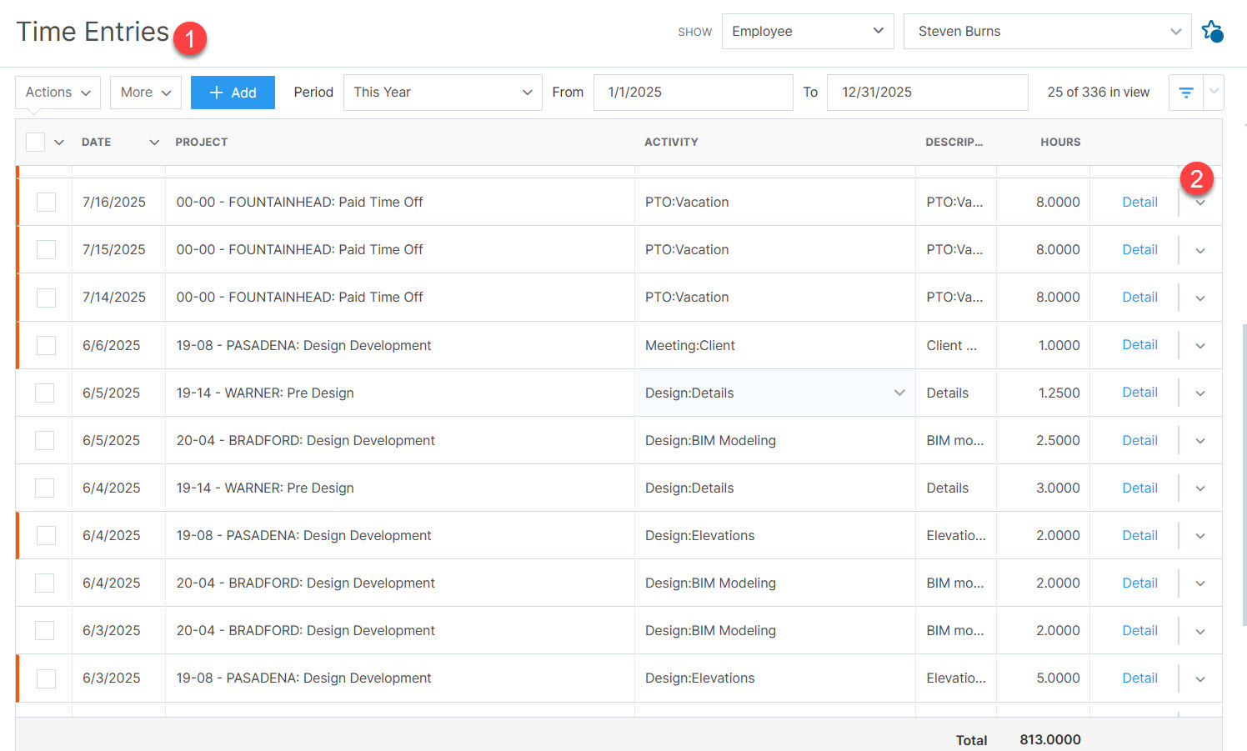This screenshot has height=751, width=1247.
Task: Click PTO:Vacation activity on 7/14/2025 row
Action: 687,297
